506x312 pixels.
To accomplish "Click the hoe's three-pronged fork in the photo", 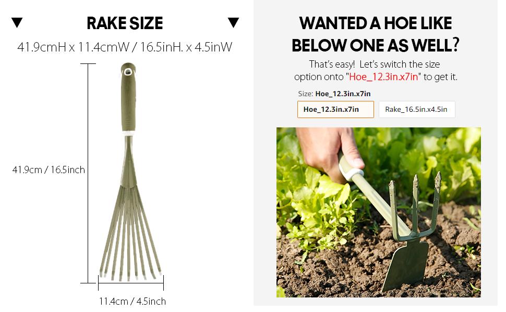I will point(415,206).
